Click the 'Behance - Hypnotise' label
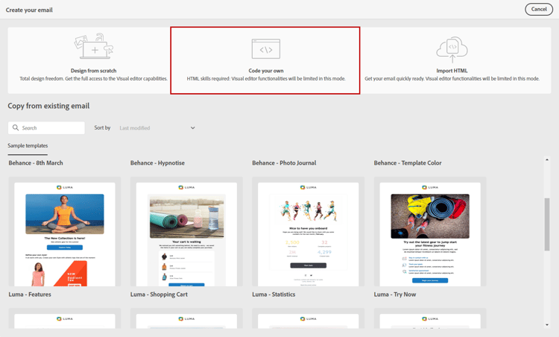The width and height of the screenshot is (559, 337). pyautogui.click(x=157, y=163)
